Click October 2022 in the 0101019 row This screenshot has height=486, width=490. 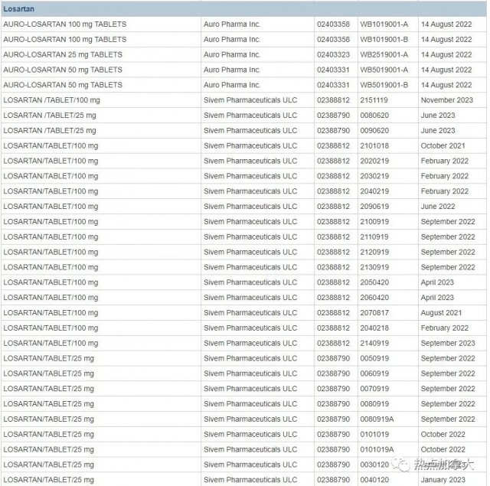(x=443, y=435)
